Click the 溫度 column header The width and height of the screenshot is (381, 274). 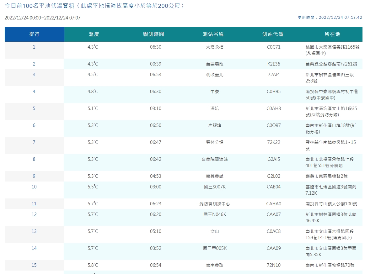tap(94, 34)
